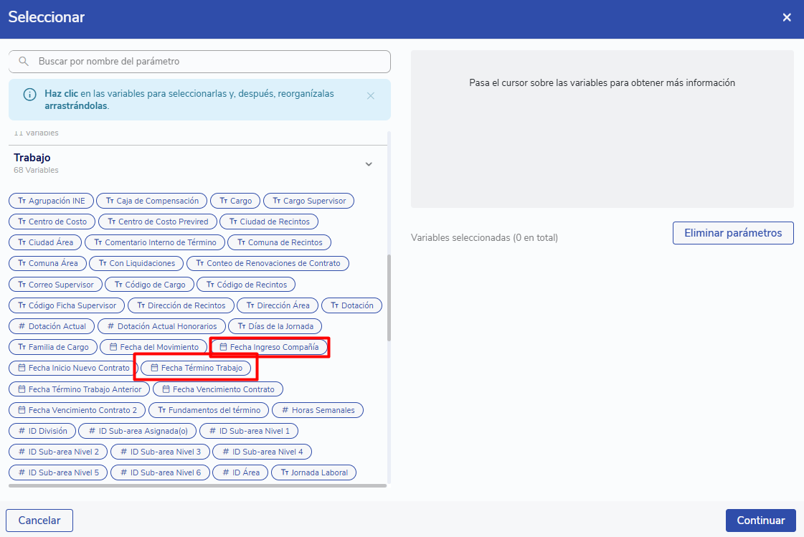
Task: Select ID Sub-area Nivel 6 variable
Action: click(x=160, y=472)
